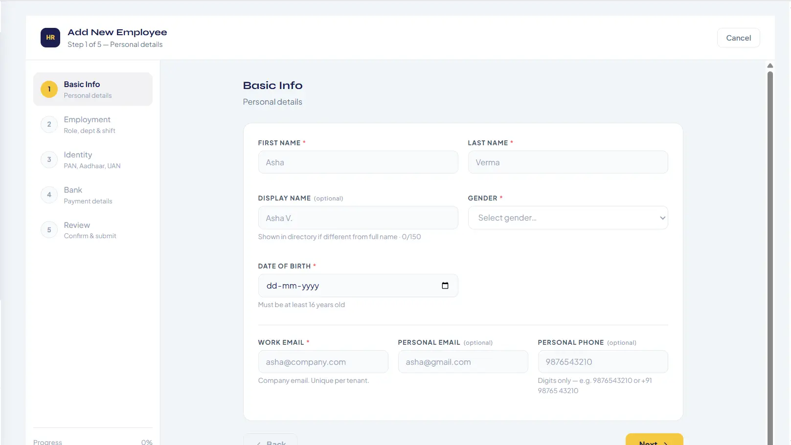
Task: Open the Select gender dropdown
Action: (x=568, y=218)
